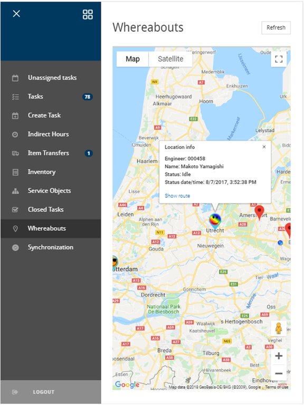Click the Status: Idle text
Screen dimensions: 304x405
tap(177, 175)
